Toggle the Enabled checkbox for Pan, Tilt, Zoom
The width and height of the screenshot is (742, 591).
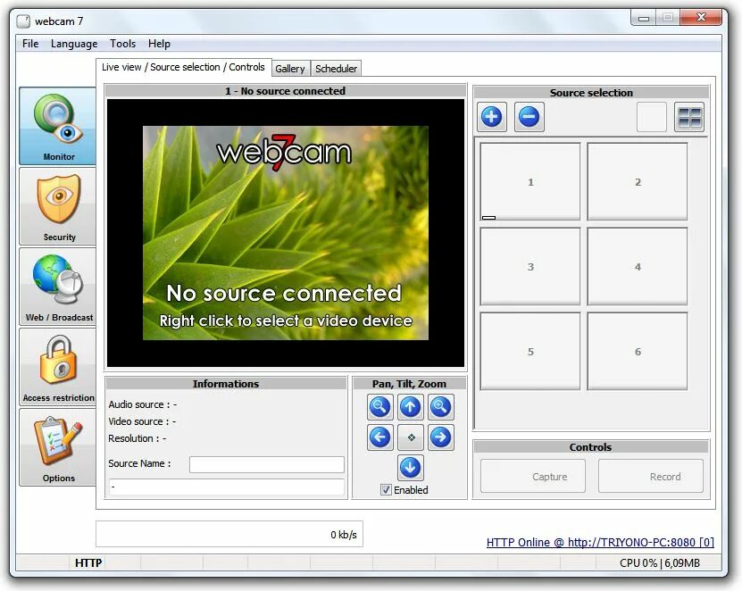point(386,490)
